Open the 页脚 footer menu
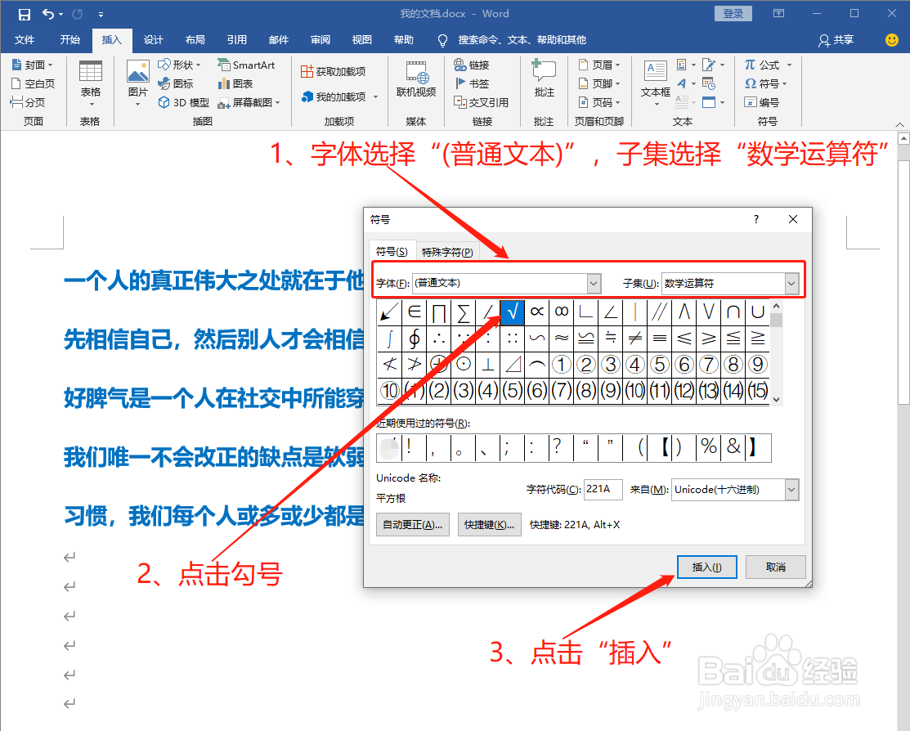 [x=599, y=83]
